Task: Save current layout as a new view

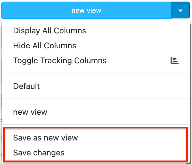Action: (x=45, y=138)
